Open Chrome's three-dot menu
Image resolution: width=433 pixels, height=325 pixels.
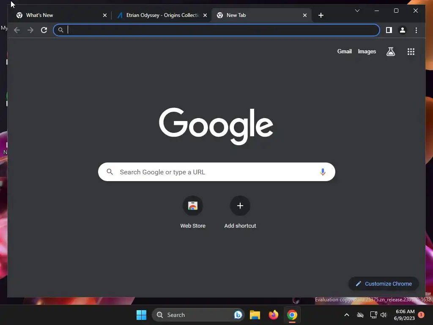point(416,30)
